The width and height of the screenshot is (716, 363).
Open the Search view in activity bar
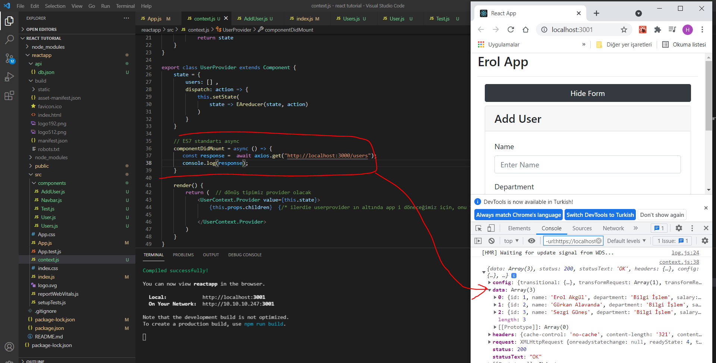point(9,39)
